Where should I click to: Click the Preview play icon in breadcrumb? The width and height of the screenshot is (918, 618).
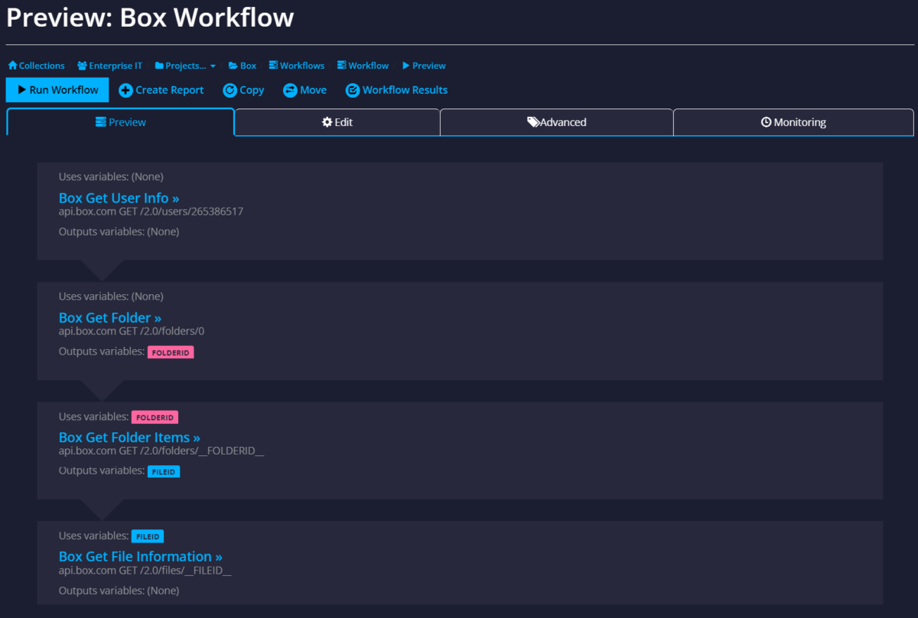tap(406, 66)
